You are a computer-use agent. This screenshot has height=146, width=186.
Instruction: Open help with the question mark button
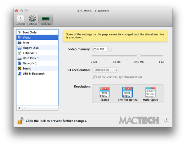166,121
